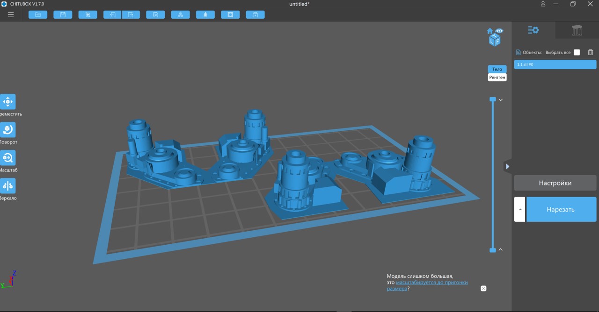Select the Mirror (Зеркало) tool
Screen dimensions: 599x312
[x=8, y=186]
